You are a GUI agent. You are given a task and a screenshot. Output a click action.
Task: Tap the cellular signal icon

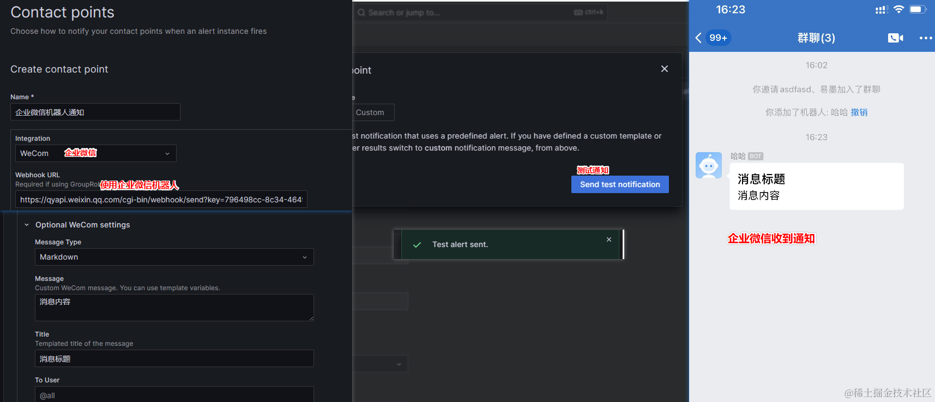pos(882,10)
